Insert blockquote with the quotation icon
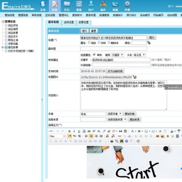Image resolution: width=182 pixels, height=182 pixels. (121, 131)
